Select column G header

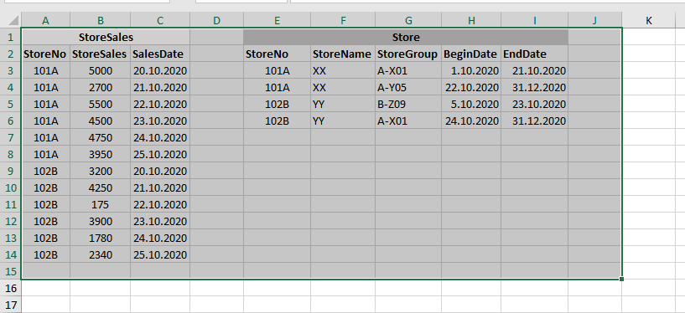(x=408, y=20)
